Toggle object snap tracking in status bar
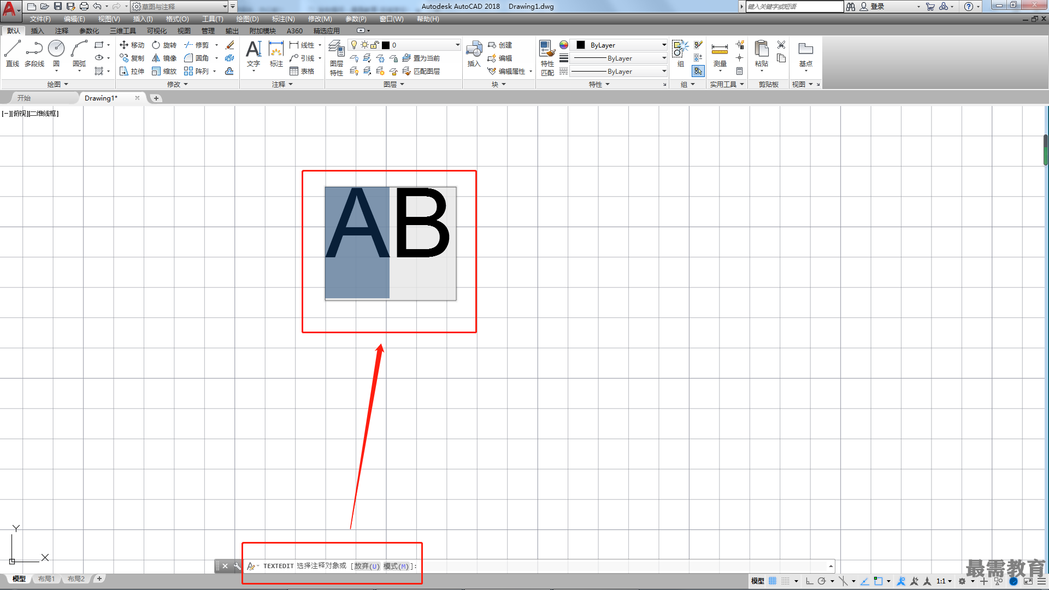The width and height of the screenshot is (1049, 590). tap(865, 581)
